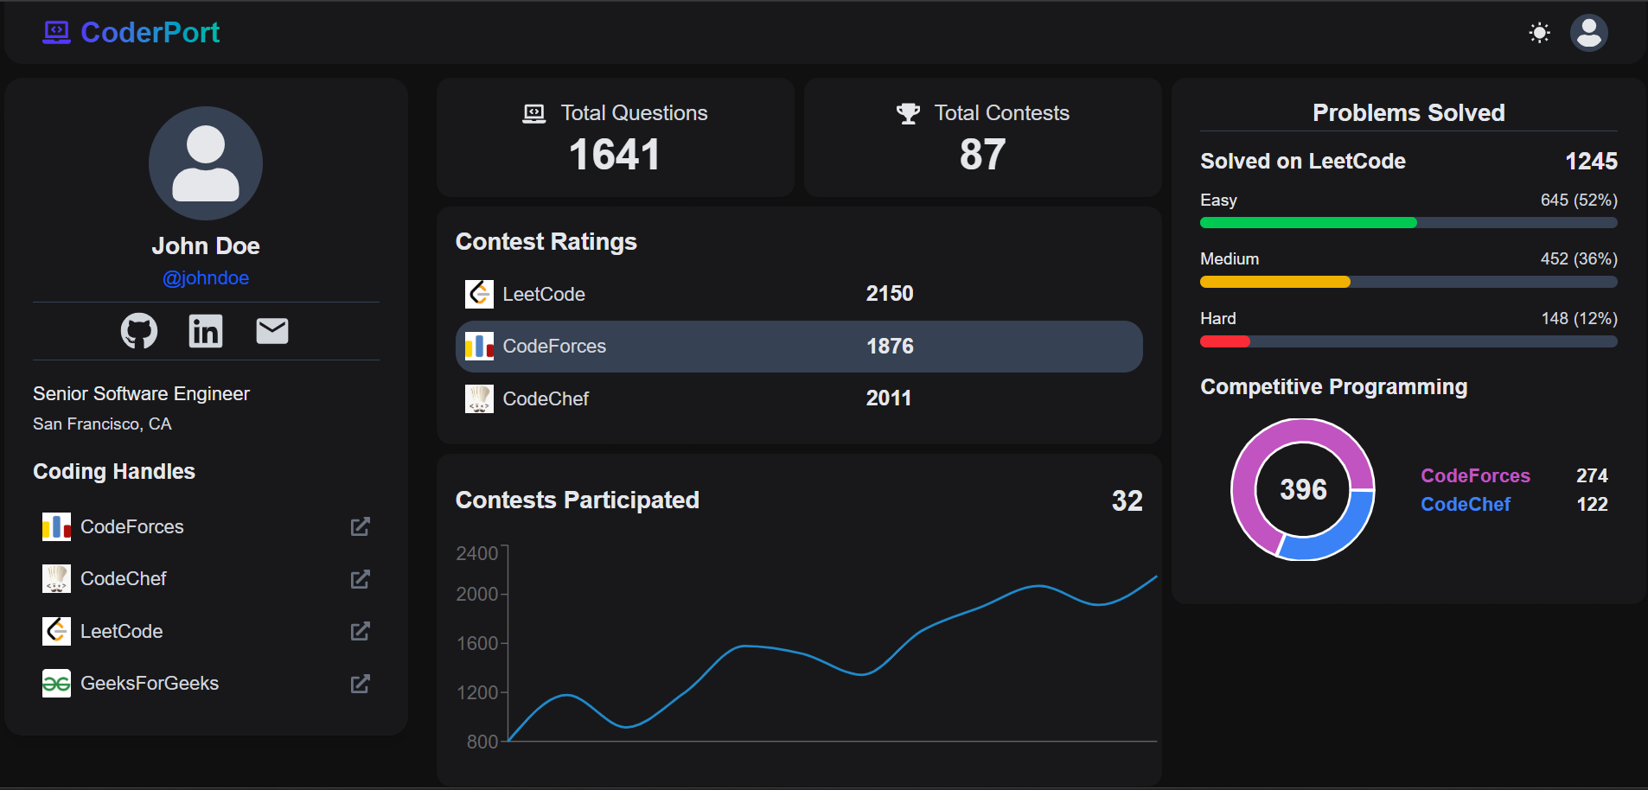1648x790 pixels.
Task: Select the LeetCode contest rating row
Action: pyautogui.click(x=798, y=295)
